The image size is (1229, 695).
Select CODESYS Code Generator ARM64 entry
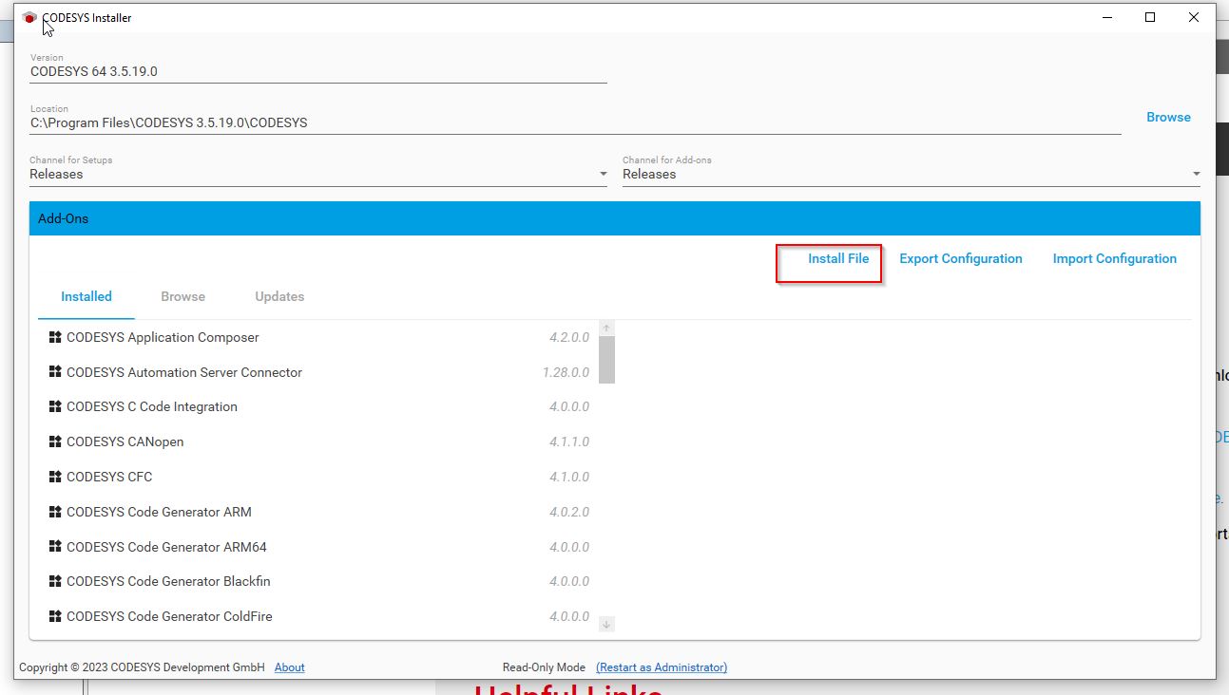318,547
